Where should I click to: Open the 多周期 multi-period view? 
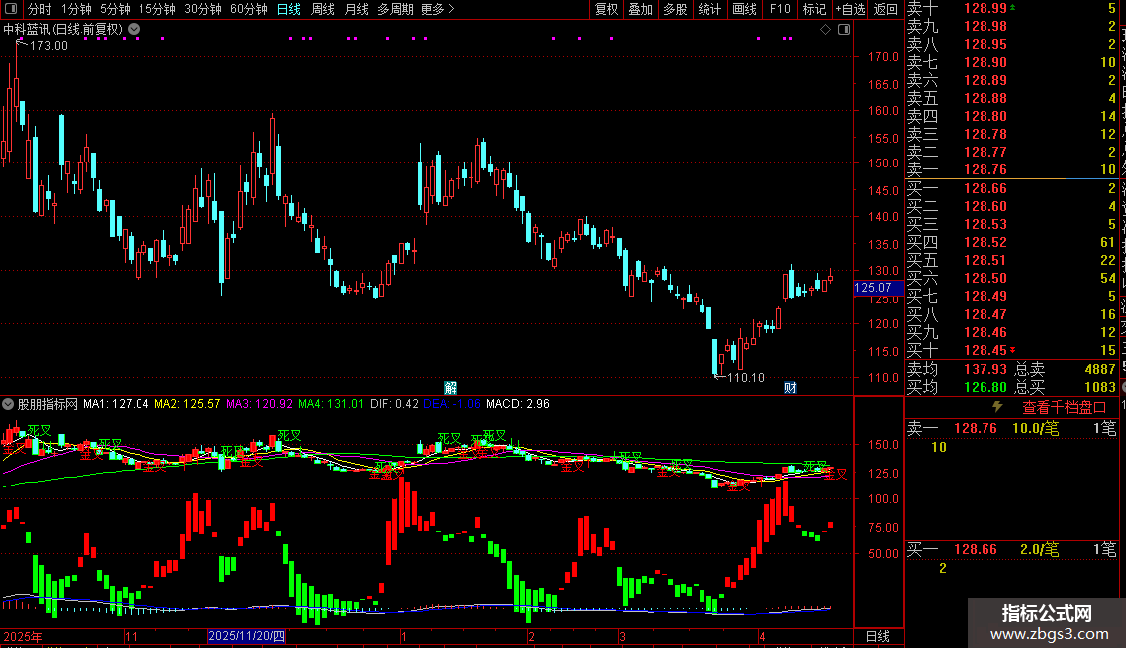(x=395, y=9)
